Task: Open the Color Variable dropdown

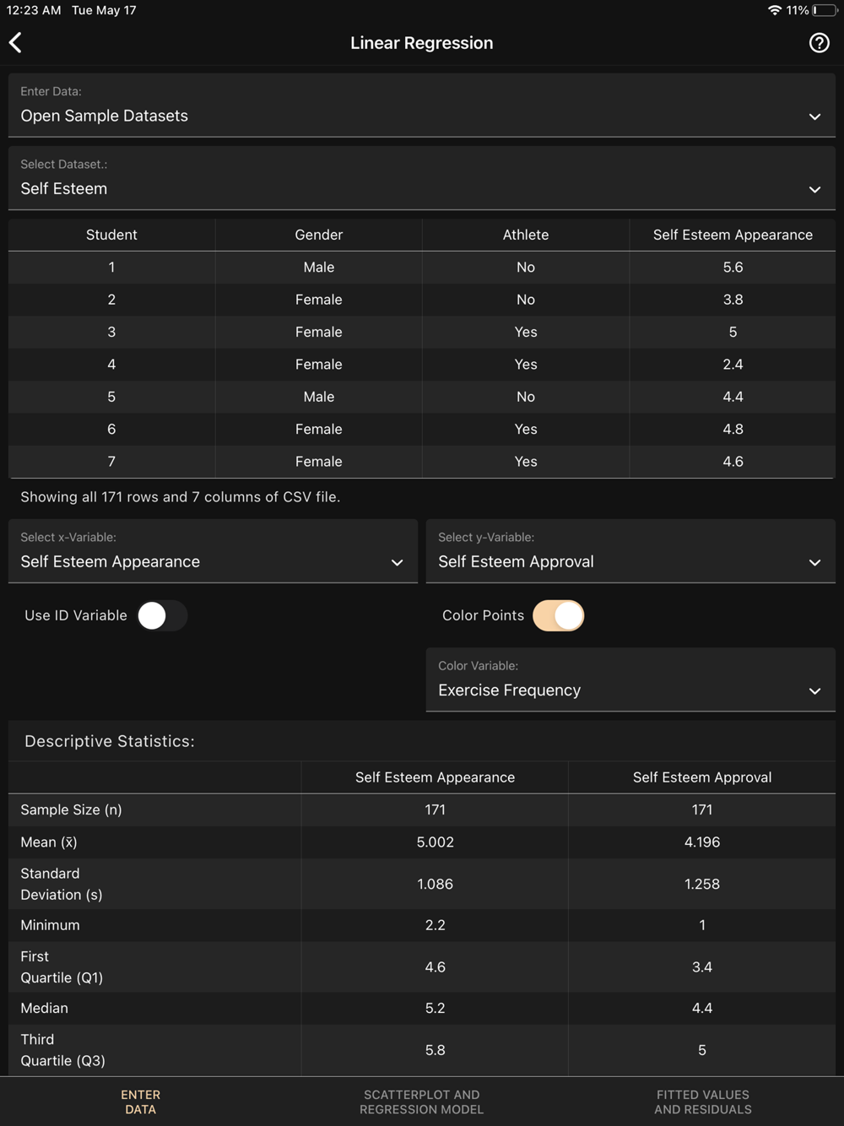Action: [x=630, y=680]
